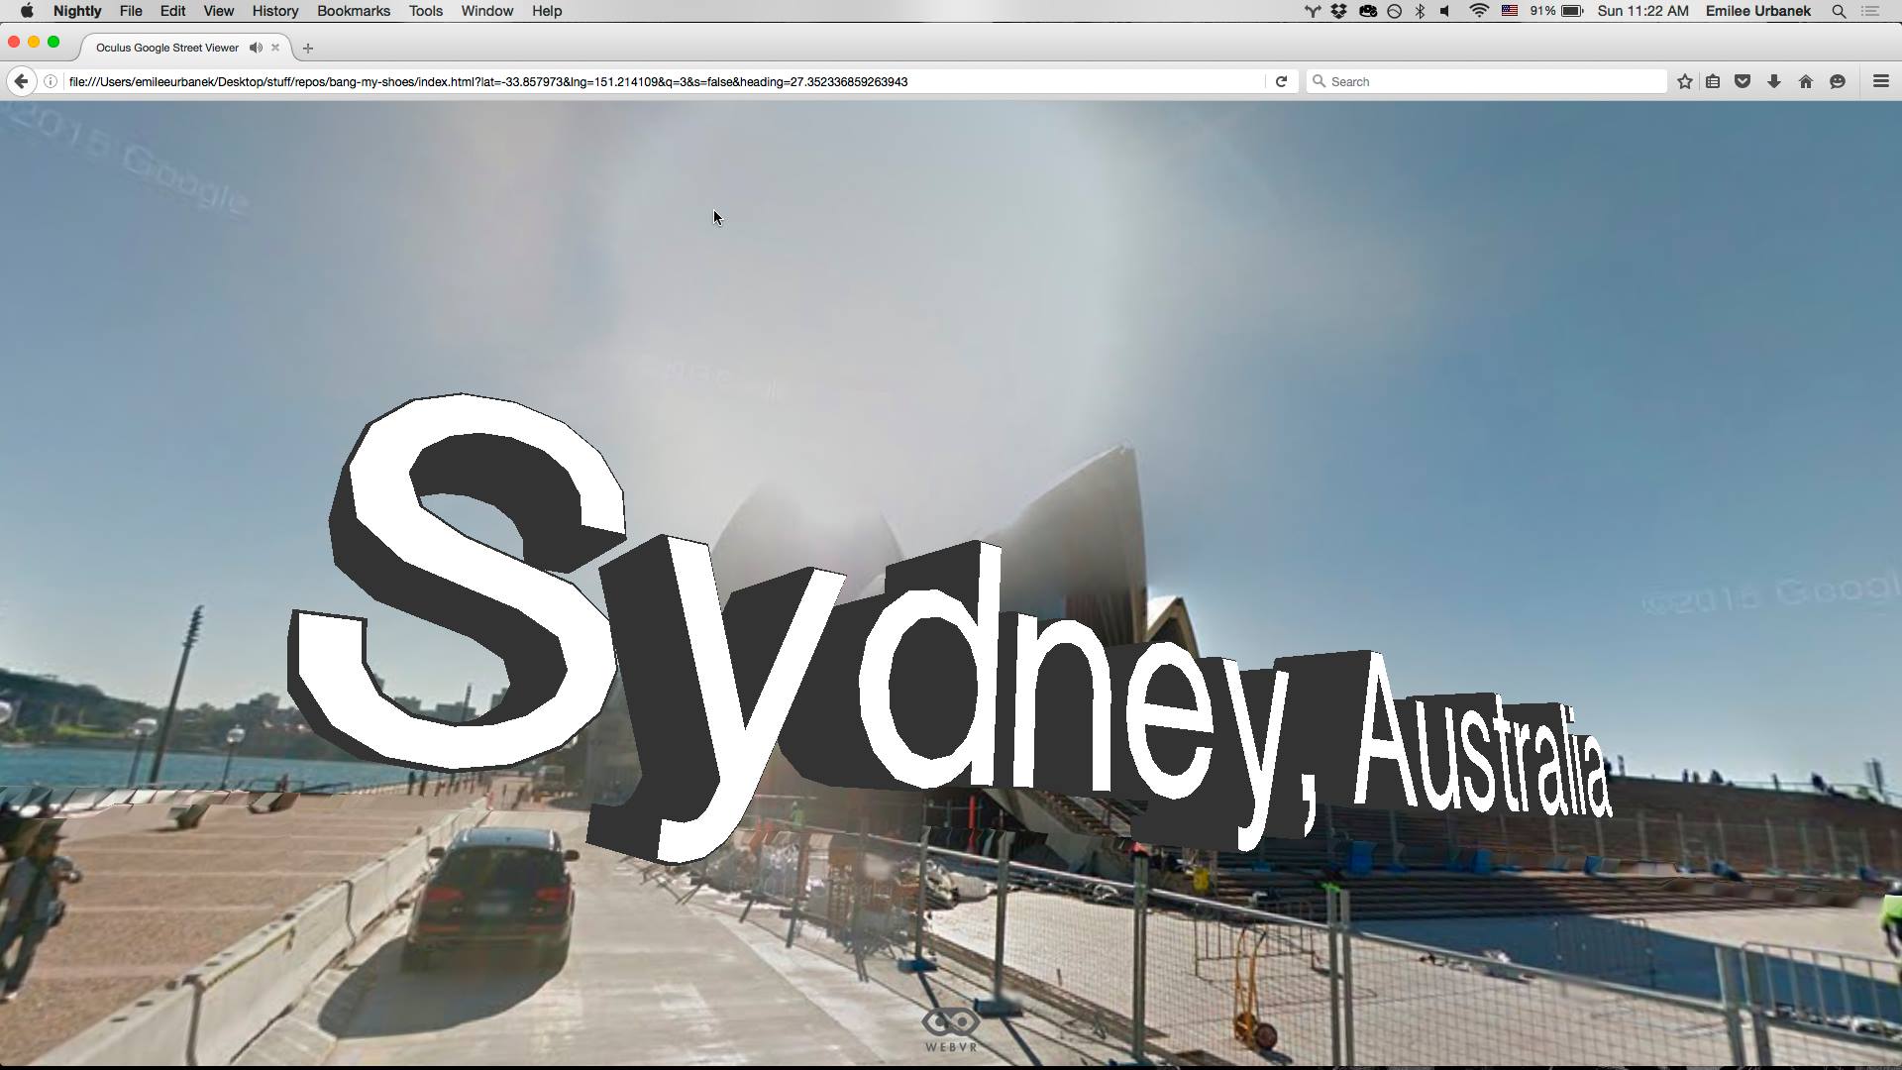
Task: Open Spotlight search in menu bar
Action: coord(1839,11)
